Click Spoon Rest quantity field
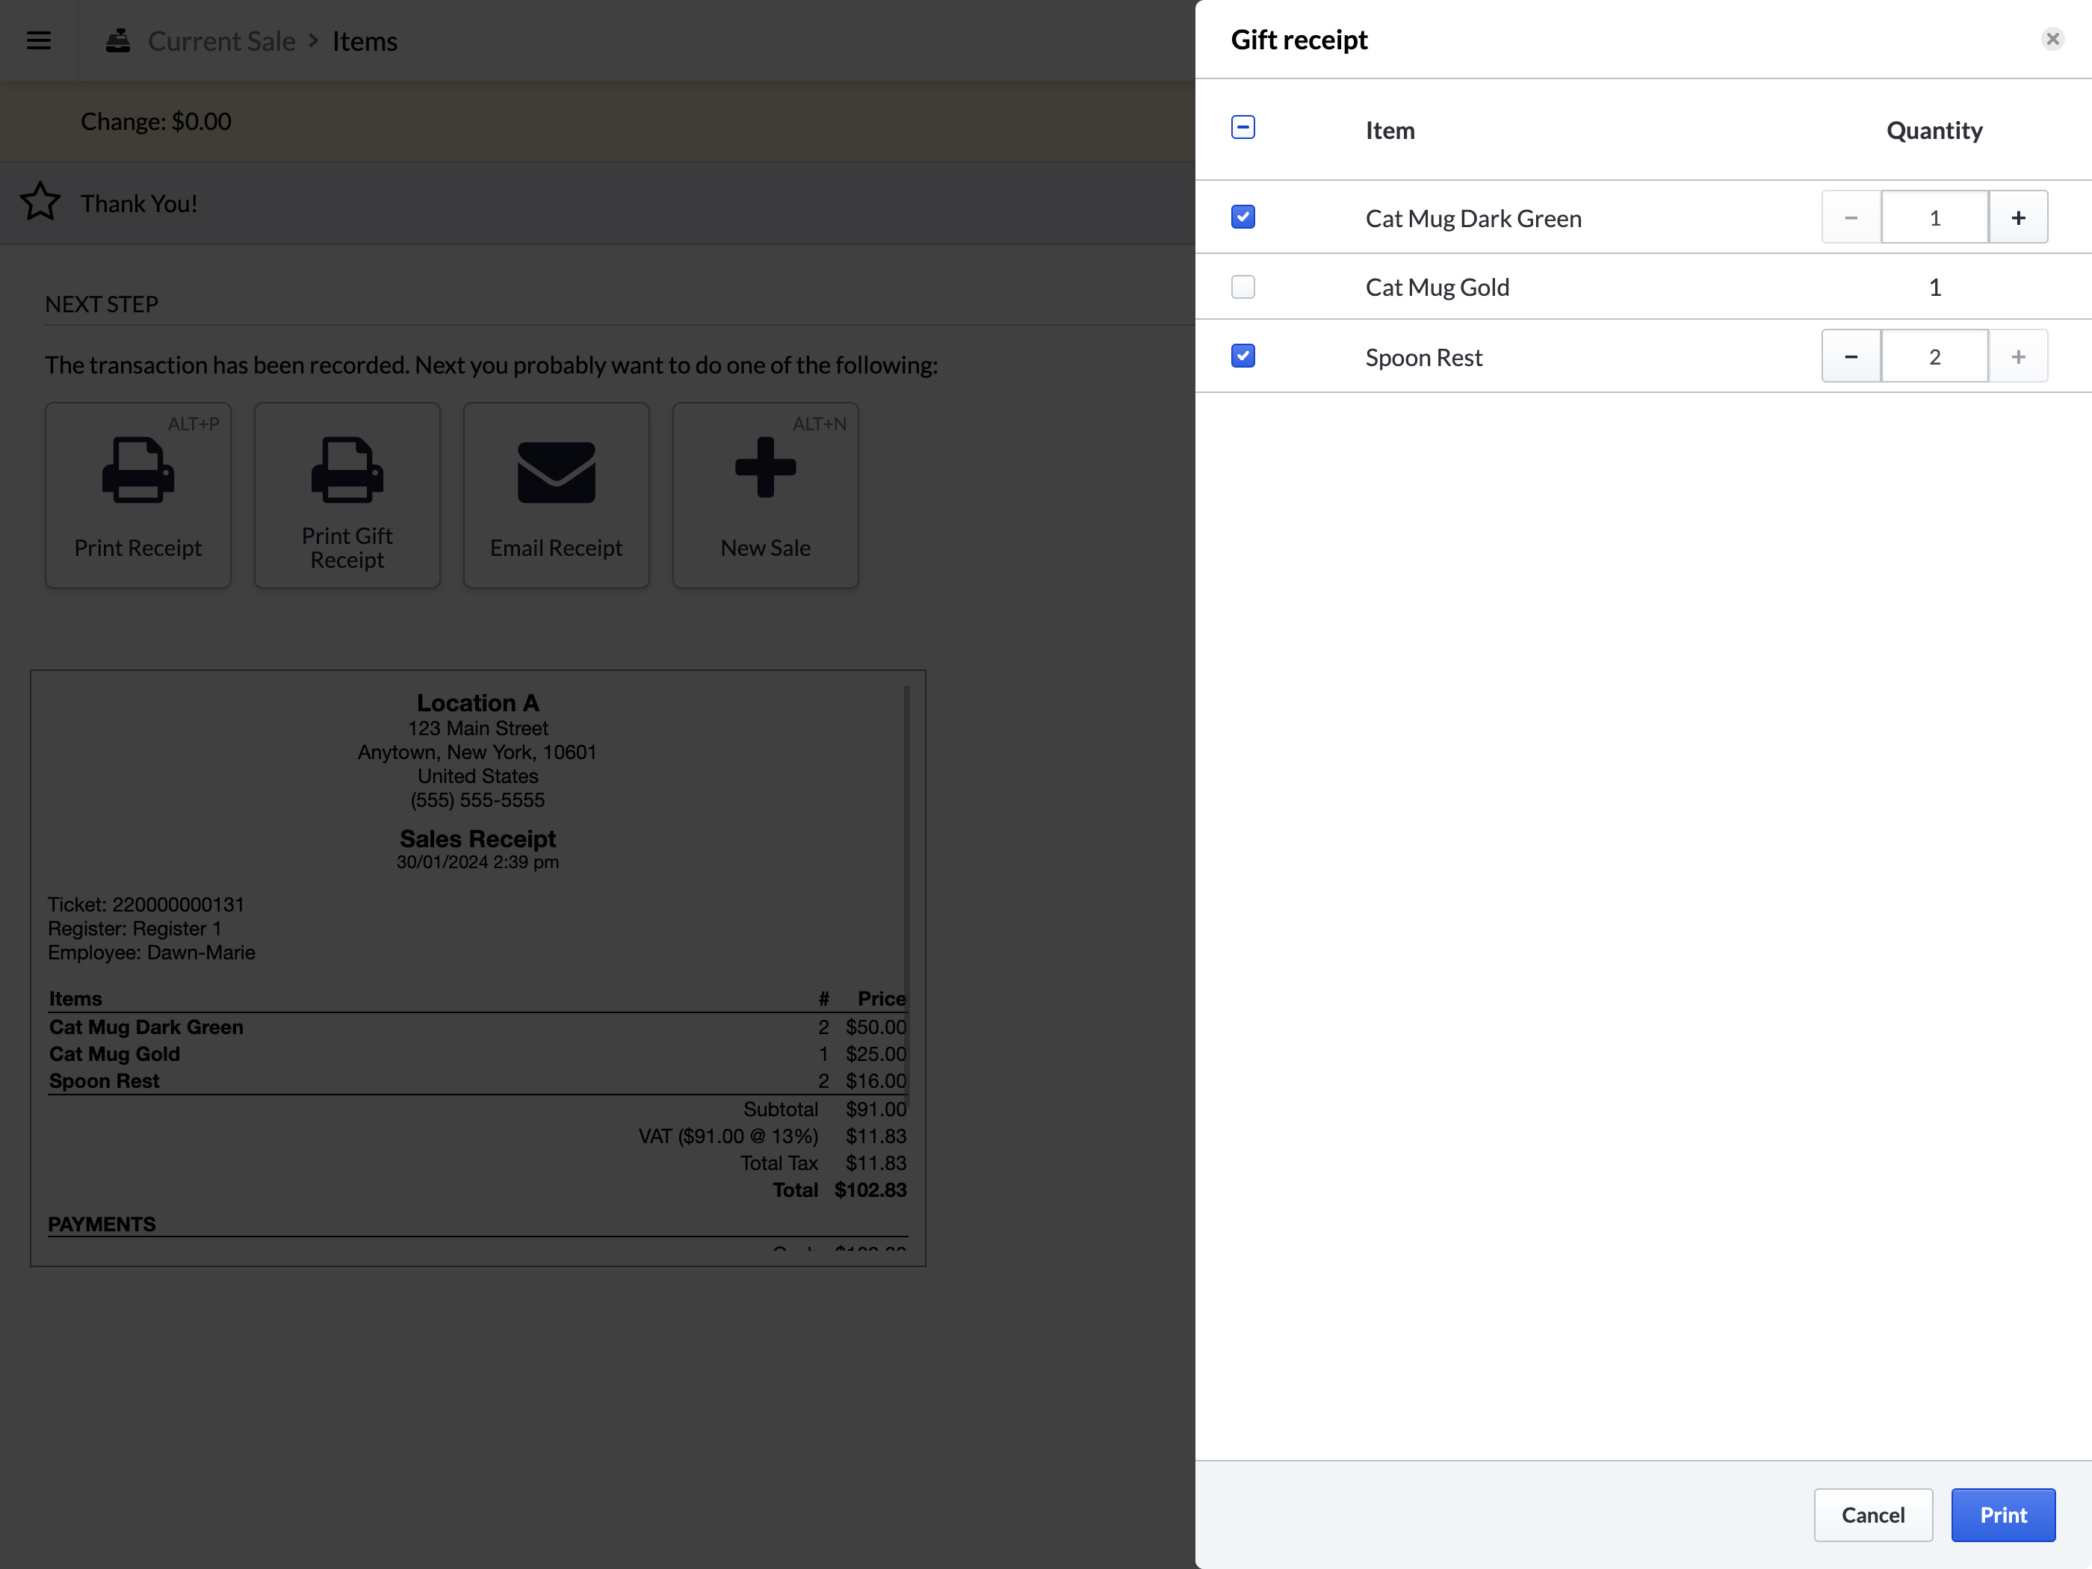Viewport: 2092px width, 1569px height. [1935, 356]
